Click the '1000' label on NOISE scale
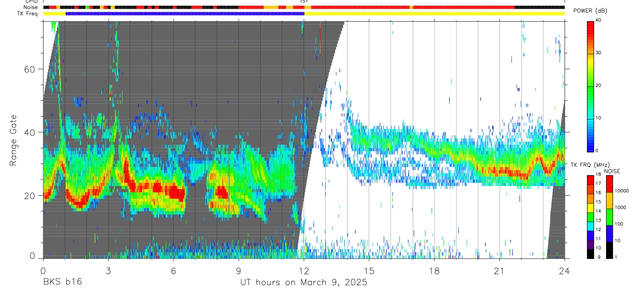635x293 pixels. pos(621,207)
